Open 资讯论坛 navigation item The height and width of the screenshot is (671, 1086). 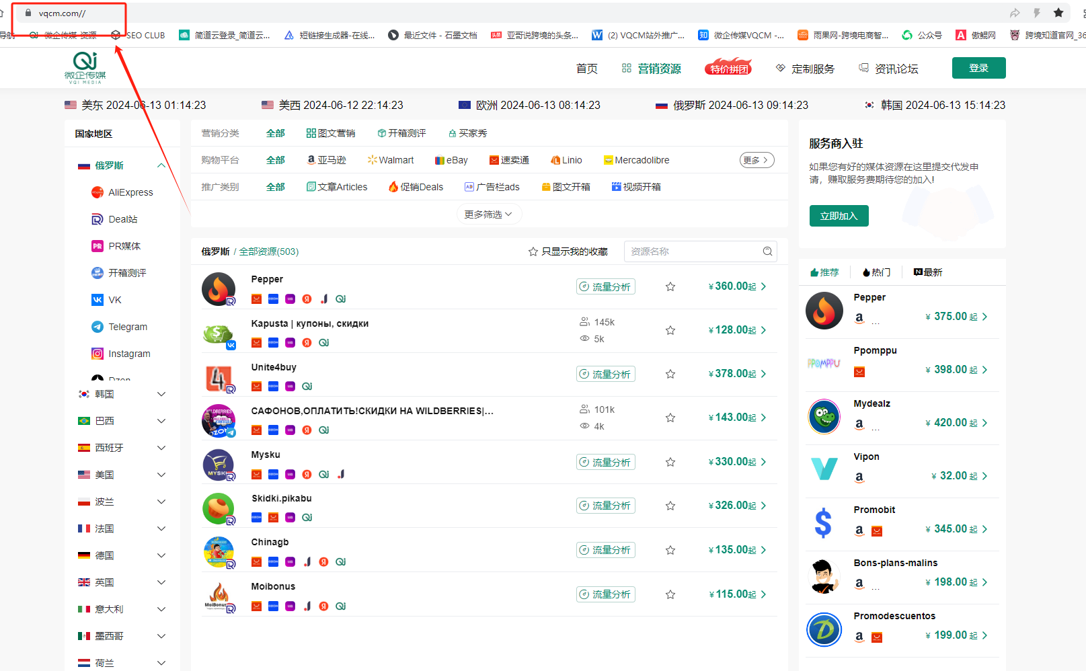click(x=888, y=69)
